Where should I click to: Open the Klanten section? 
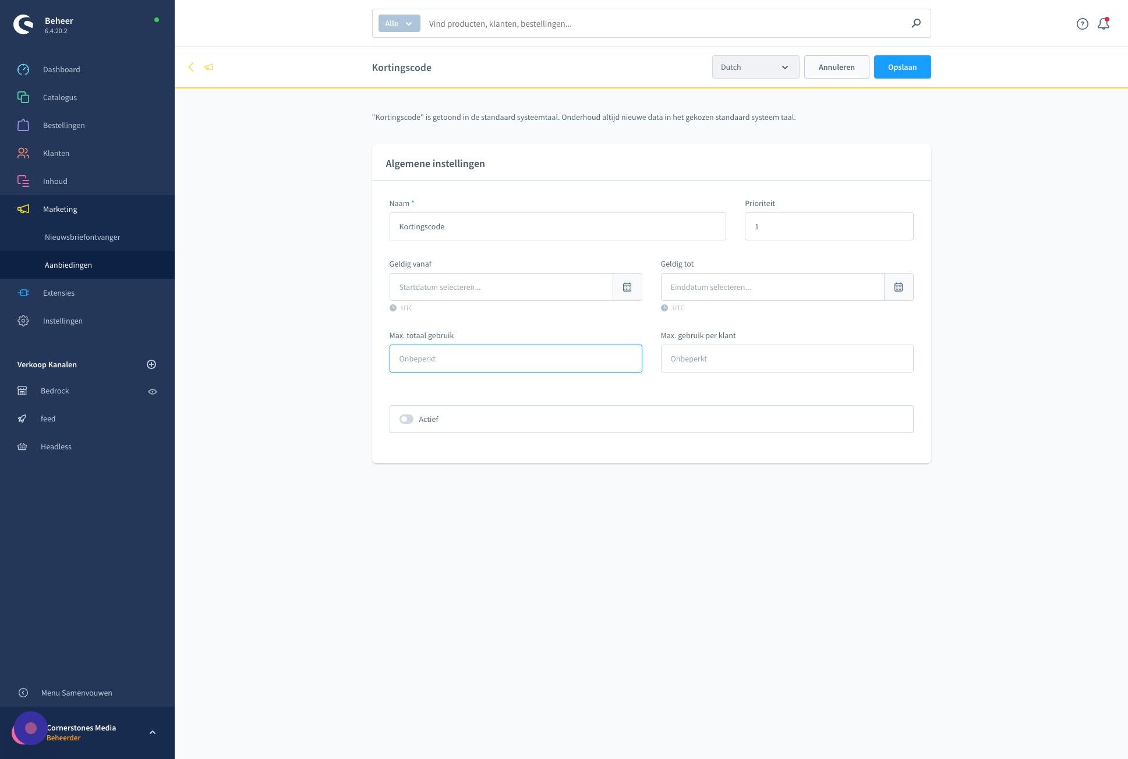click(56, 153)
